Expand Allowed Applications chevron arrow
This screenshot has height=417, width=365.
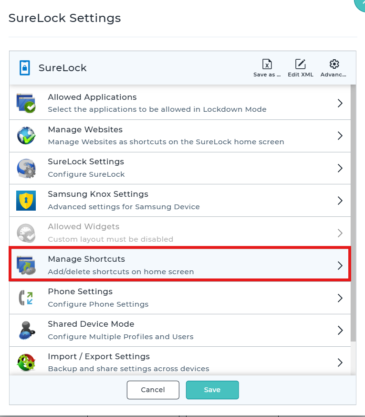340,103
